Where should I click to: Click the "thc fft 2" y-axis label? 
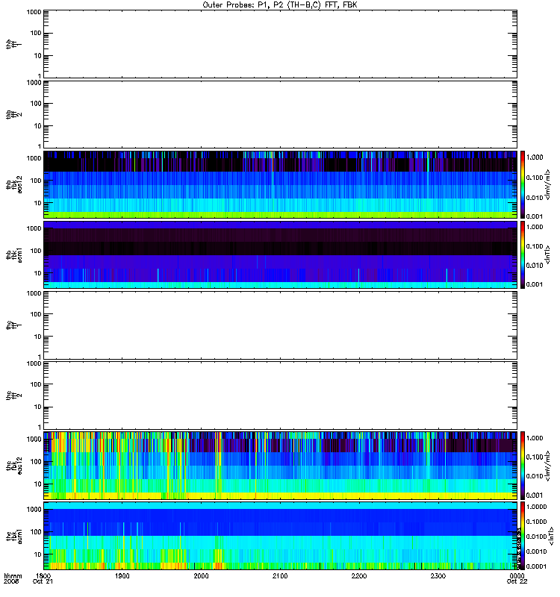tap(14, 396)
